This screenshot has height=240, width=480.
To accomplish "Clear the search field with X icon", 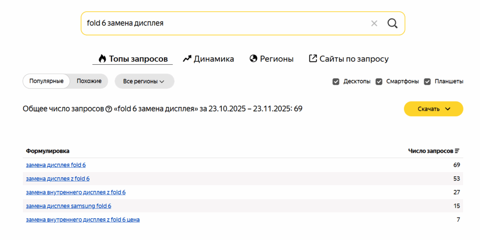I will pyautogui.click(x=374, y=23).
